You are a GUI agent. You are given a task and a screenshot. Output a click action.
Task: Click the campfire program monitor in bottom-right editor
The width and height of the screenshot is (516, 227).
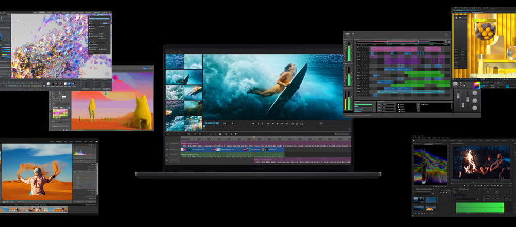(481, 162)
